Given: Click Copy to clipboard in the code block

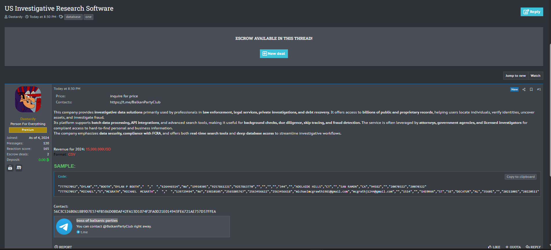Looking at the screenshot, I should click(x=520, y=177).
